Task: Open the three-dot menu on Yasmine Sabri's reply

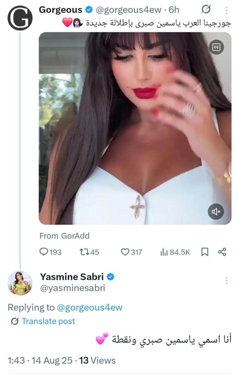Action: (226, 280)
